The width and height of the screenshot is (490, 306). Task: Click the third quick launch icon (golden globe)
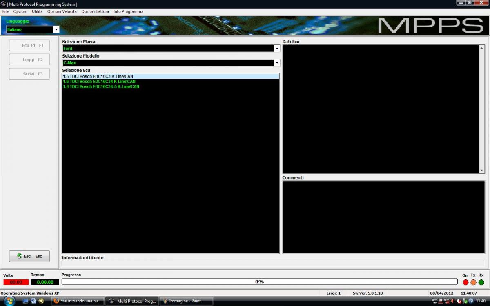pos(41,301)
